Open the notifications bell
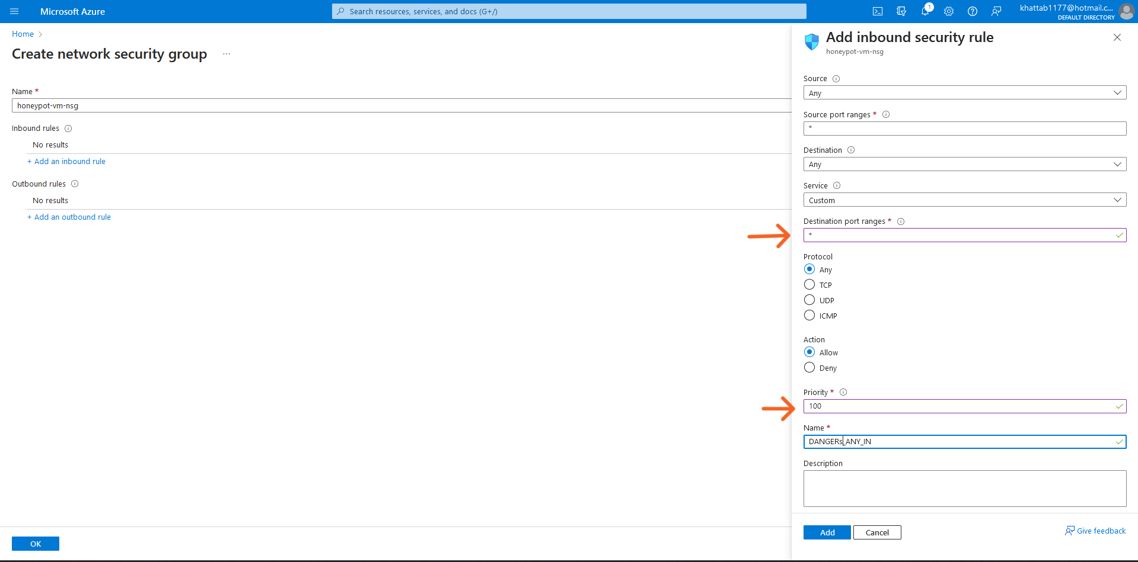Image resolution: width=1138 pixels, height=562 pixels. [925, 11]
